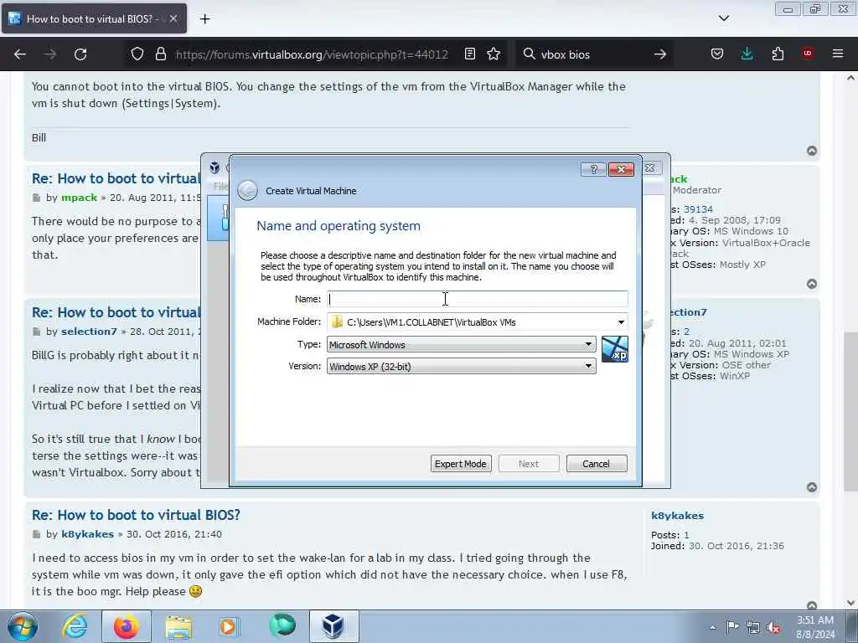
Task: Open k8ykakes author link in post header
Action: pyautogui.click(x=87, y=534)
